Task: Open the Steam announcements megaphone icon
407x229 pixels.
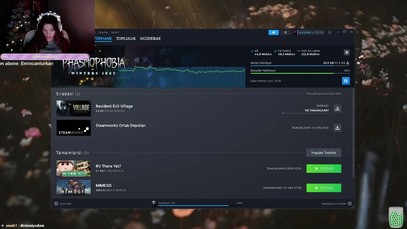Action: [273, 32]
